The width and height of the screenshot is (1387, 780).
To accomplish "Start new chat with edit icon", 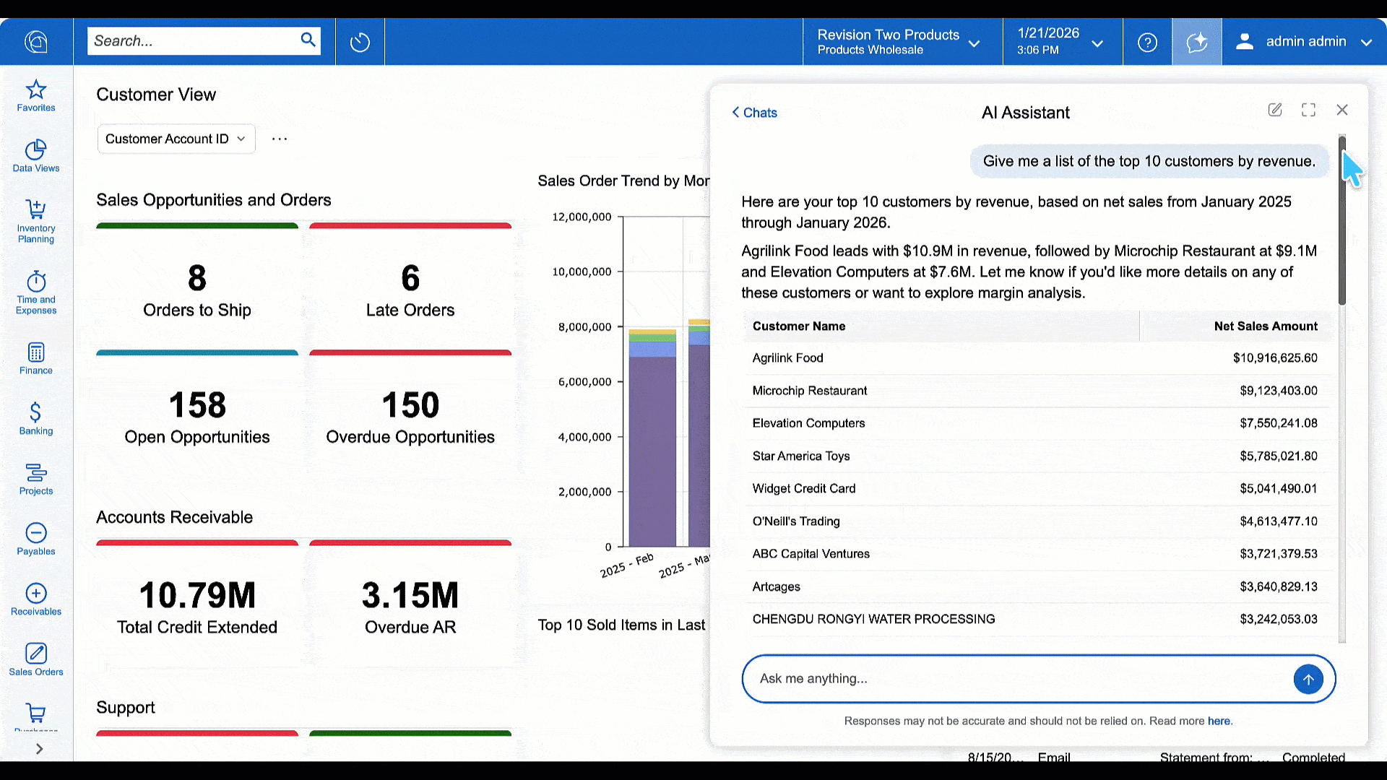I will 1275,110.
